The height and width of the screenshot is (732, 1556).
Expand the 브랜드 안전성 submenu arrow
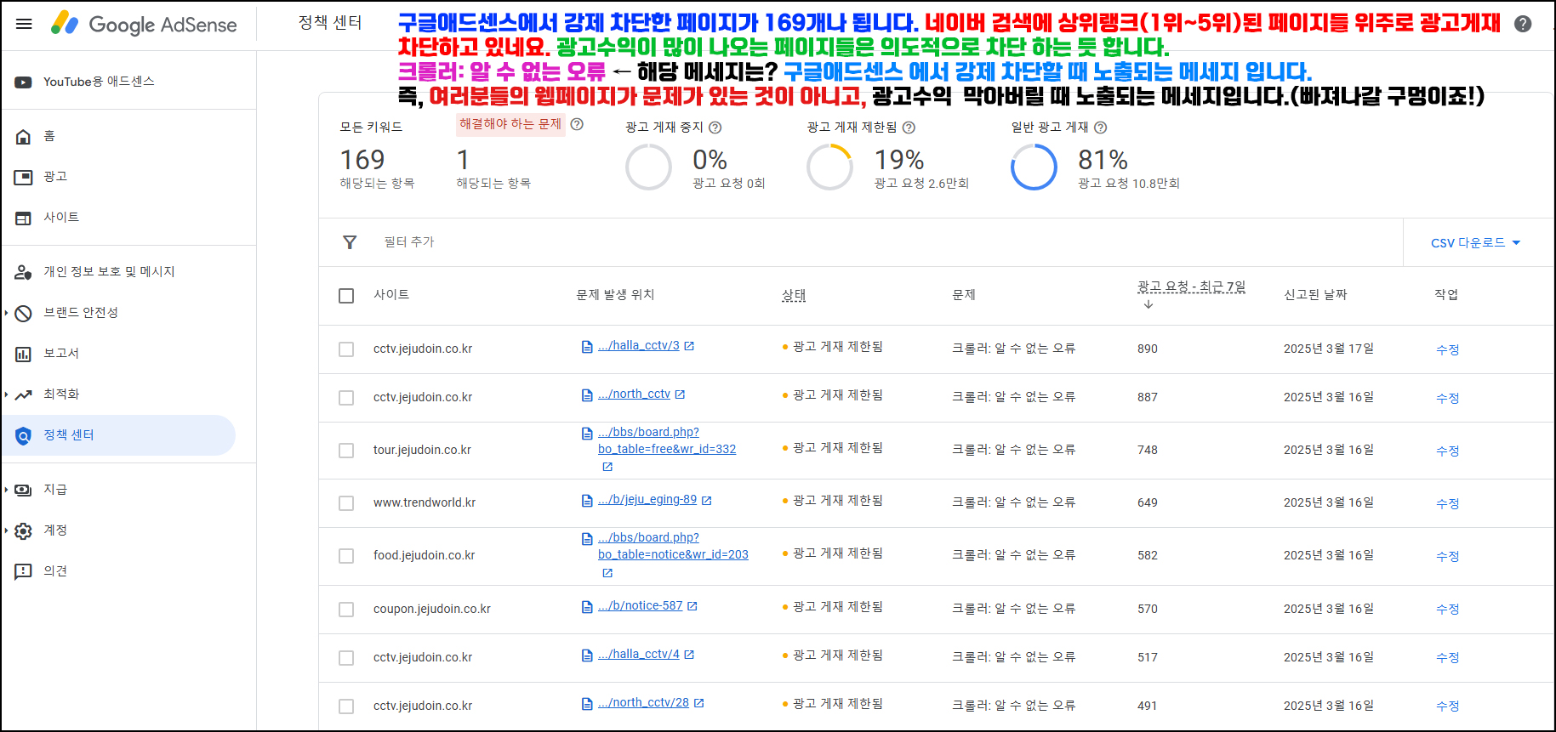tap(6, 313)
